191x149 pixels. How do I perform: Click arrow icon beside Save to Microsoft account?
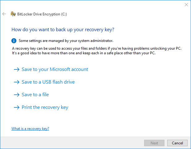(17, 69)
